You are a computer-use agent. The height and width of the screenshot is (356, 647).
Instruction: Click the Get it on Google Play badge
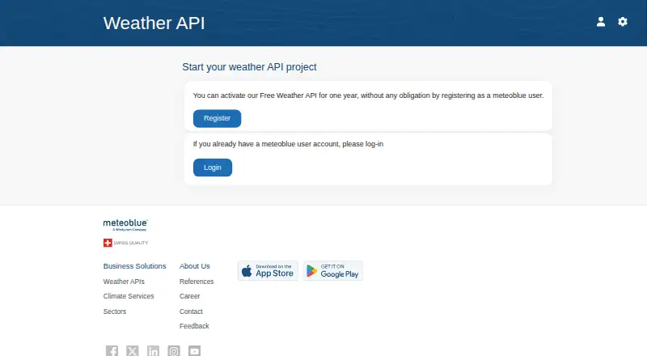pyautogui.click(x=333, y=271)
